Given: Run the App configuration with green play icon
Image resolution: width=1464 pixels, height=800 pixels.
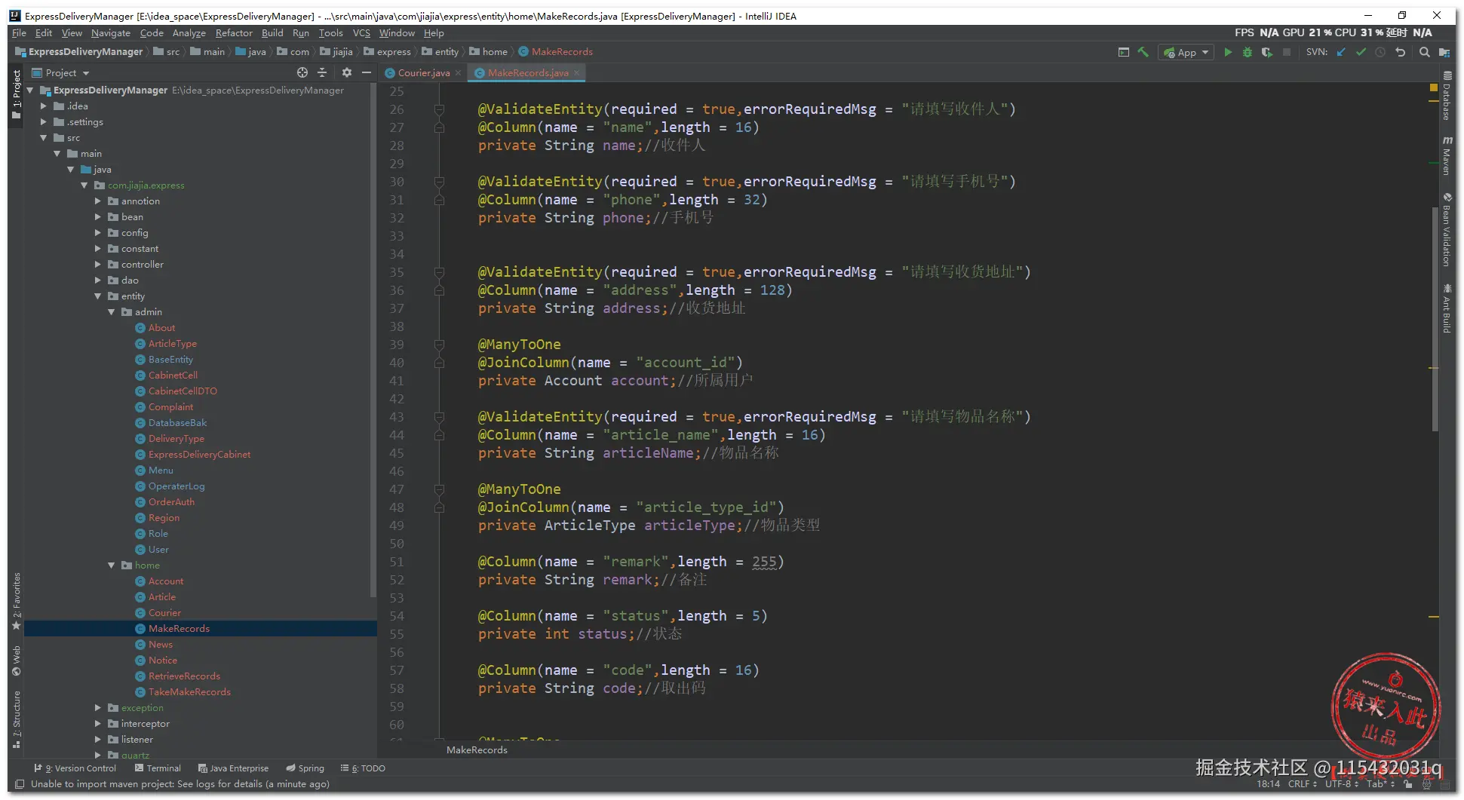Looking at the screenshot, I should [x=1228, y=52].
